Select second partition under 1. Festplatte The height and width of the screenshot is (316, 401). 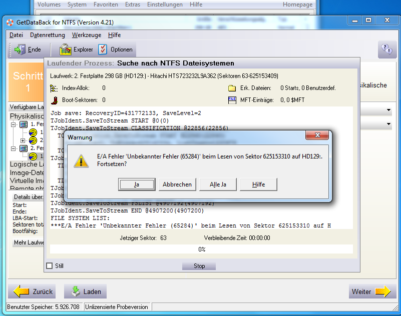tap(33, 140)
